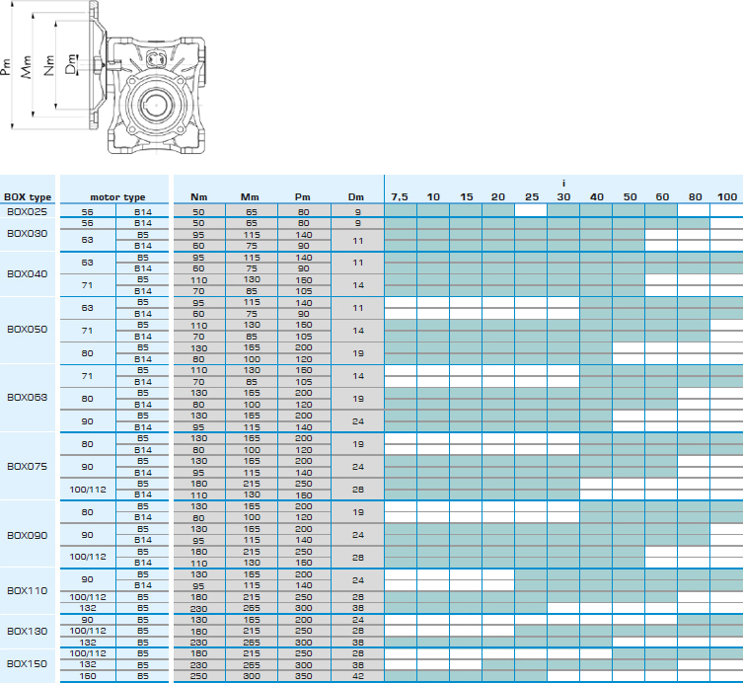The height and width of the screenshot is (683, 743).
Task: Click the Dm value 42 cell
Action: (x=356, y=676)
